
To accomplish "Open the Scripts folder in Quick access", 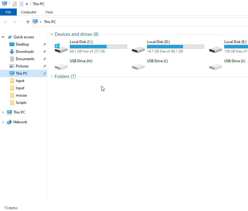I will coord(21,103).
